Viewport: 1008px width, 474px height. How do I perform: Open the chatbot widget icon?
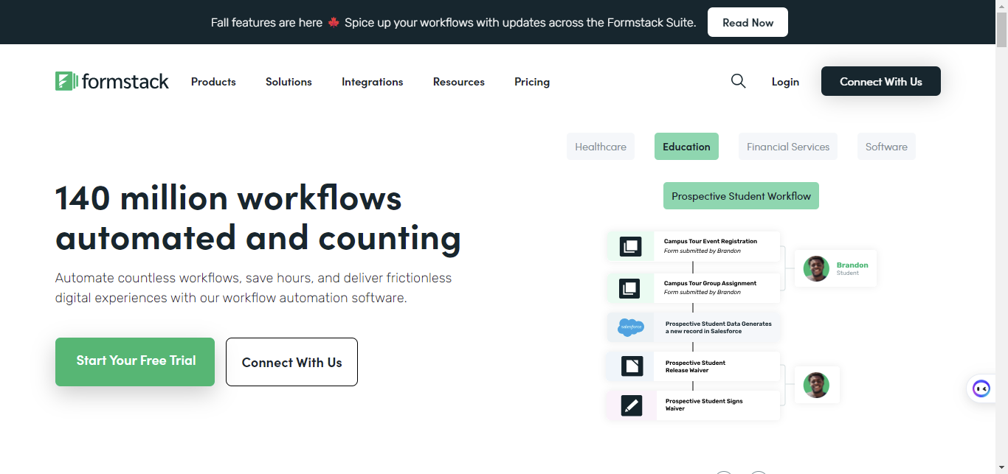tap(981, 388)
